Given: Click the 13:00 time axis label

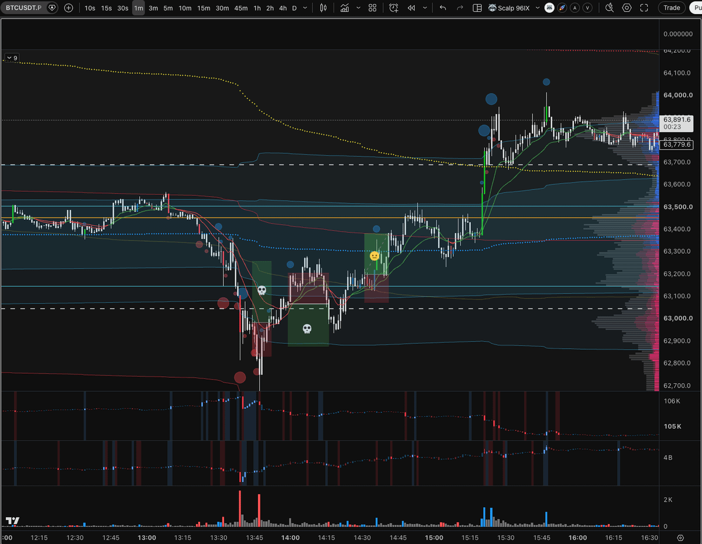Looking at the screenshot, I should point(147,538).
